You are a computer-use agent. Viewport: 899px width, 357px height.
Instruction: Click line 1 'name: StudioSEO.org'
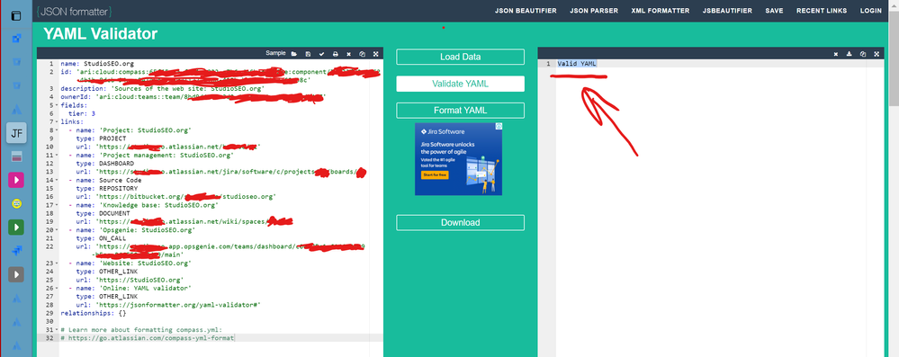pos(97,64)
